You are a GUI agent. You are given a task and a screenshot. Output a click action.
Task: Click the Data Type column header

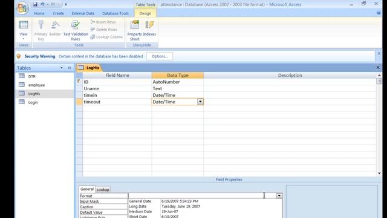click(x=178, y=75)
